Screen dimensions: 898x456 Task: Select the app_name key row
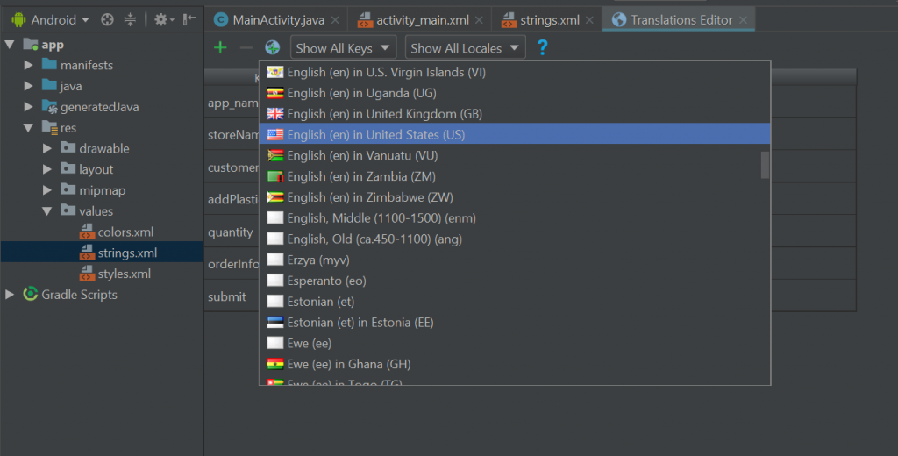pyautogui.click(x=232, y=103)
